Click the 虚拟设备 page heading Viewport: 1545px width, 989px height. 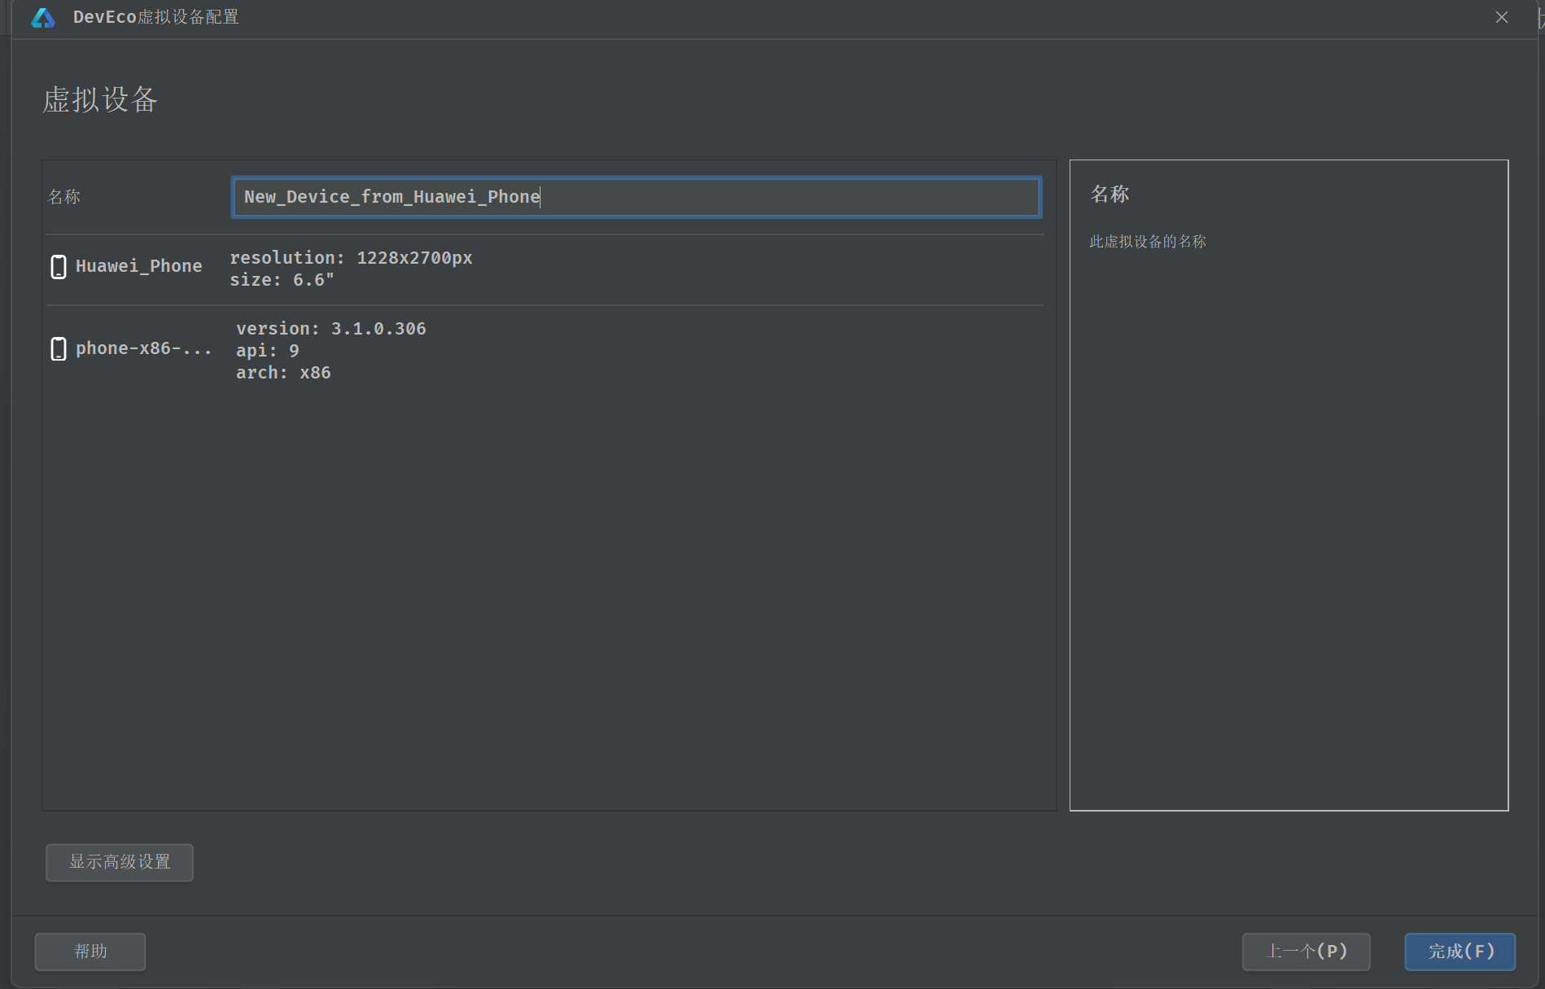[100, 99]
